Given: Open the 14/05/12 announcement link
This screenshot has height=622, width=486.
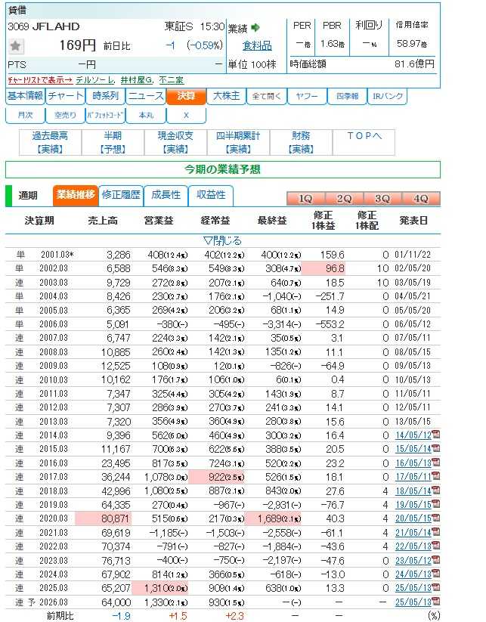Looking at the screenshot, I should [413, 435].
